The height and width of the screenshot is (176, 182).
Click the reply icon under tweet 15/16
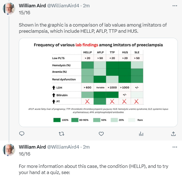(x=22, y=134)
